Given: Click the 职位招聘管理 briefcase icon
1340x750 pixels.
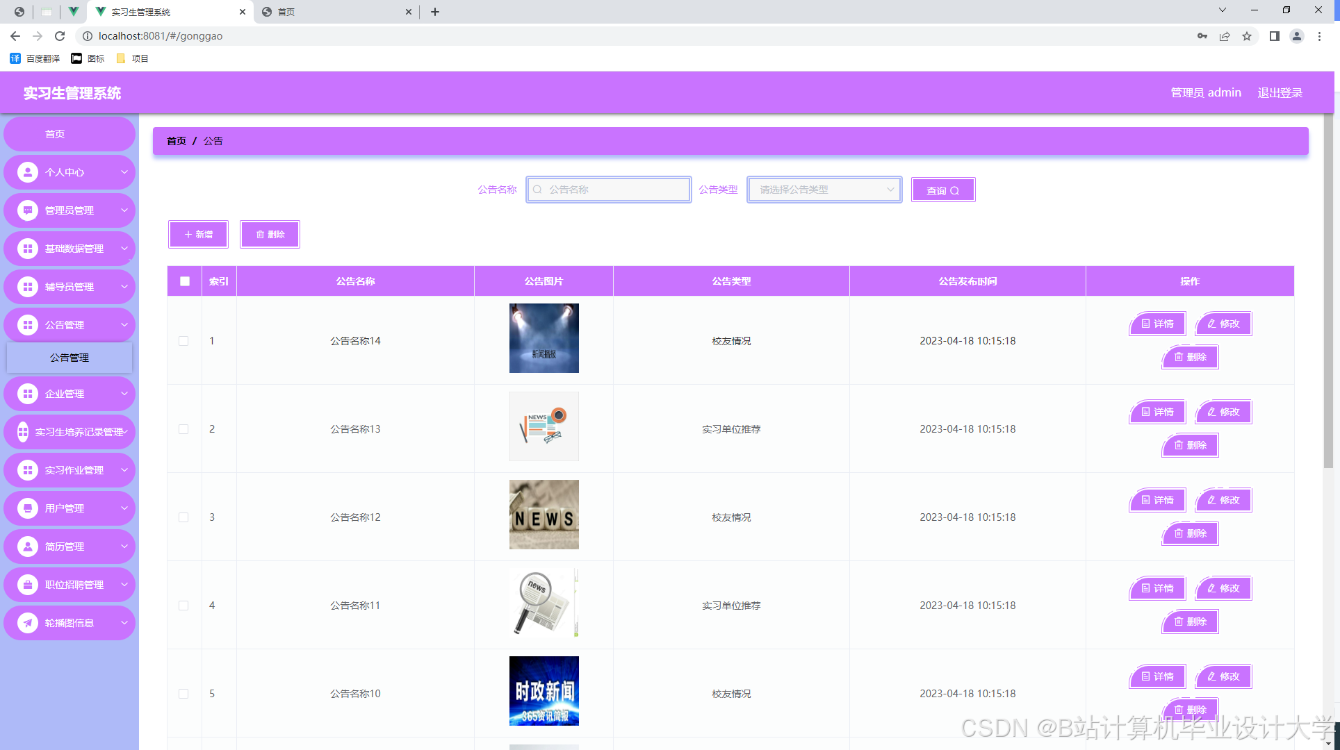Looking at the screenshot, I should tap(28, 585).
